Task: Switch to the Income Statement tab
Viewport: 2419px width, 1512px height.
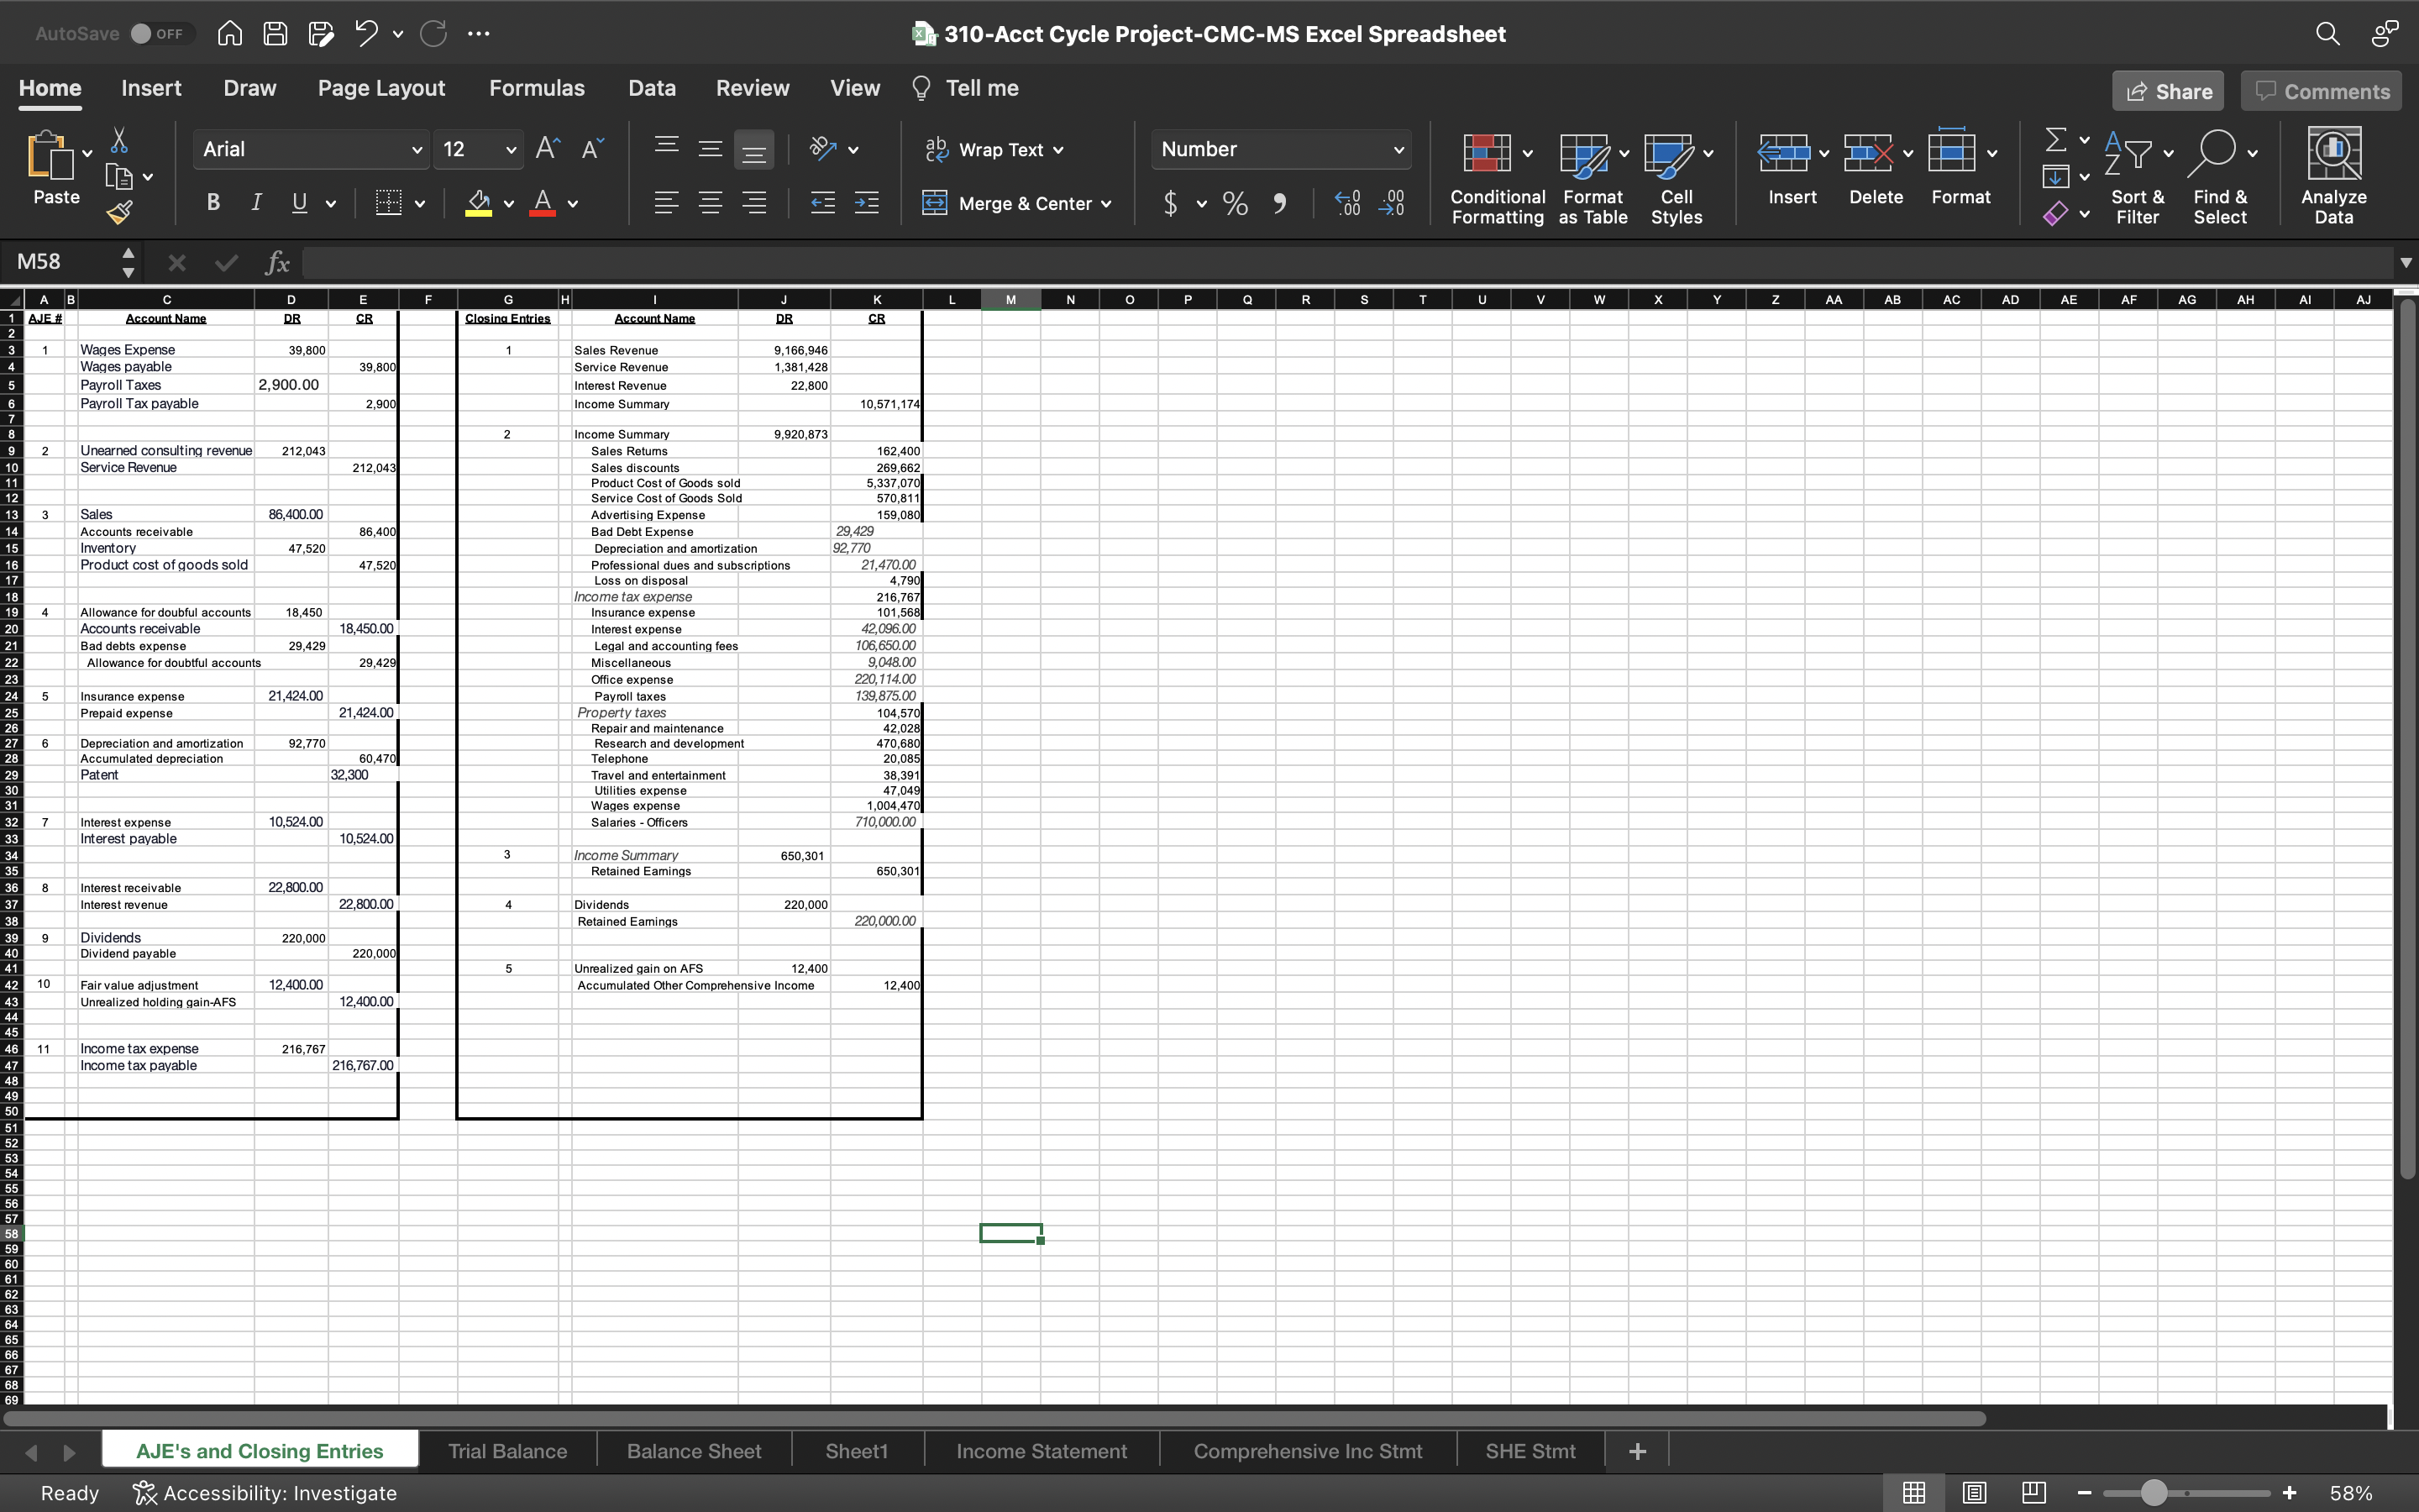Action: tap(1040, 1449)
